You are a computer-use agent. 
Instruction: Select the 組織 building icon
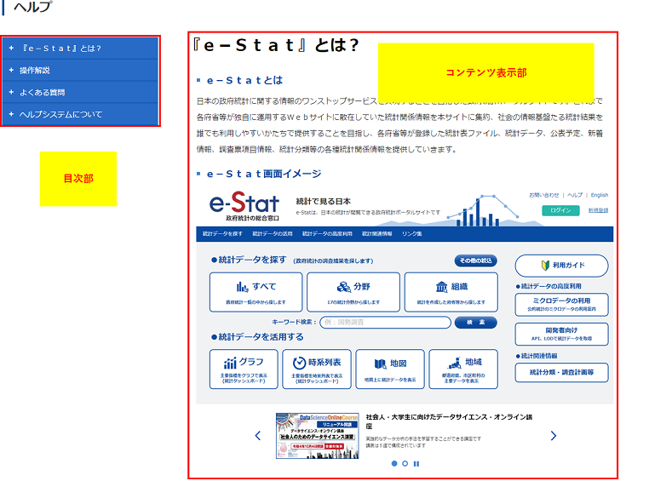pyautogui.click(x=442, y=287)
